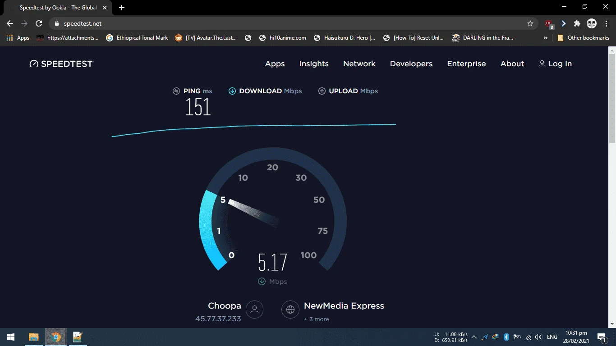Open the https://attachments bookmark
616x346 pixels.
click(68, 38)
